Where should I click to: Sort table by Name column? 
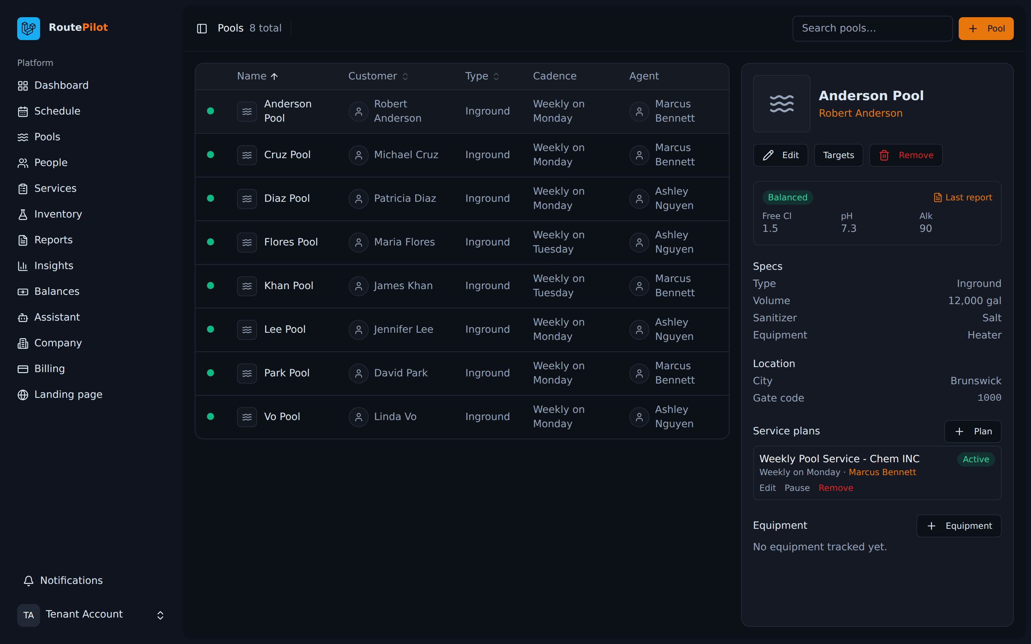point(257,76)
